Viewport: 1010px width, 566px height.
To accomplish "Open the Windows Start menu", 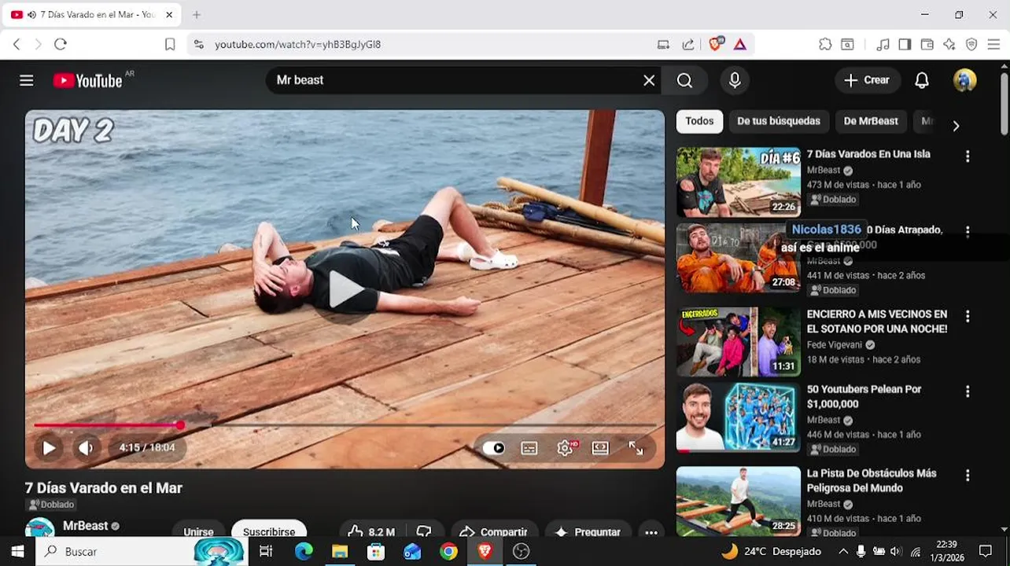I will [17, 551].
